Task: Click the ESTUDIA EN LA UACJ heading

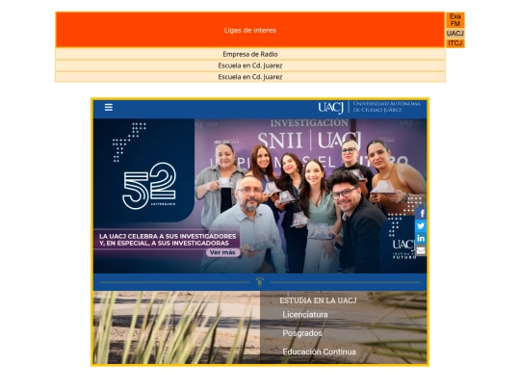Action: pyautogui.click(x=318, y=300)
